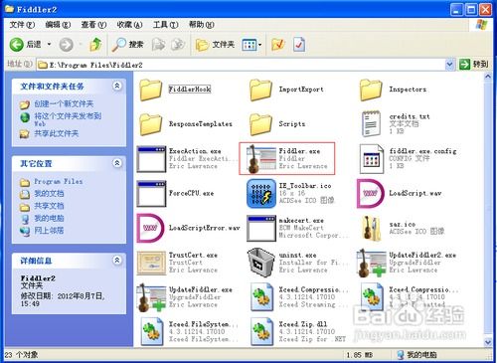Collapse the 文件和文件夹任务 panel
The height and width of the screenshot is (363, 497).
pyautogui.click(x=117, y=86)
